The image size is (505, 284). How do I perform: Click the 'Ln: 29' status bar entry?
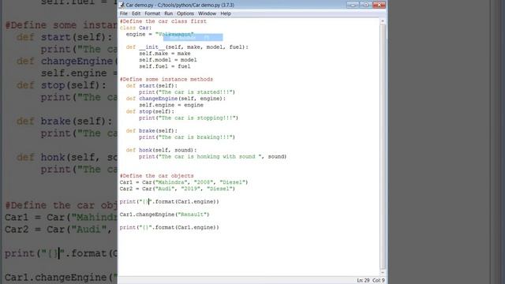point(363,281)
